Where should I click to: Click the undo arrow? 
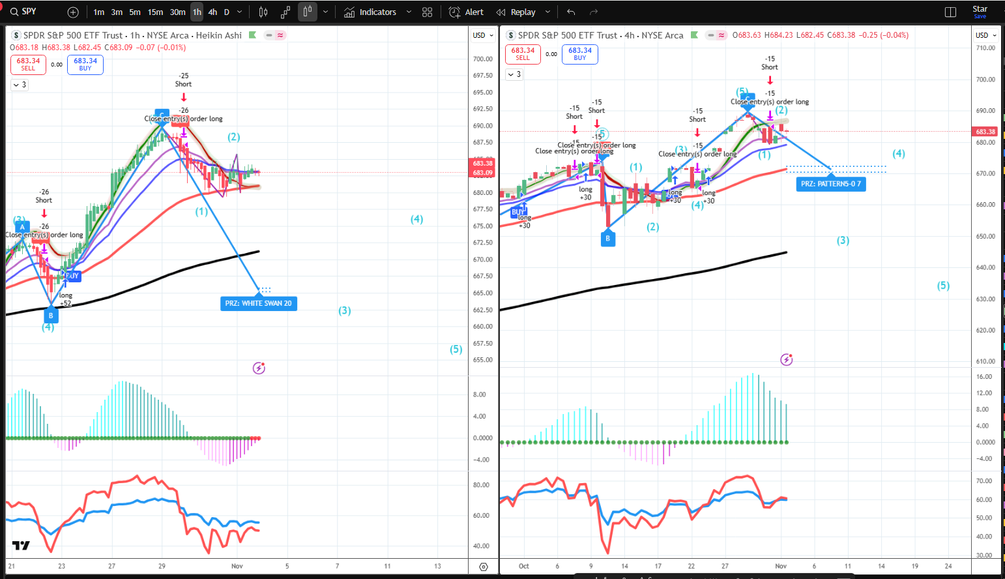[x=572, y=12]
